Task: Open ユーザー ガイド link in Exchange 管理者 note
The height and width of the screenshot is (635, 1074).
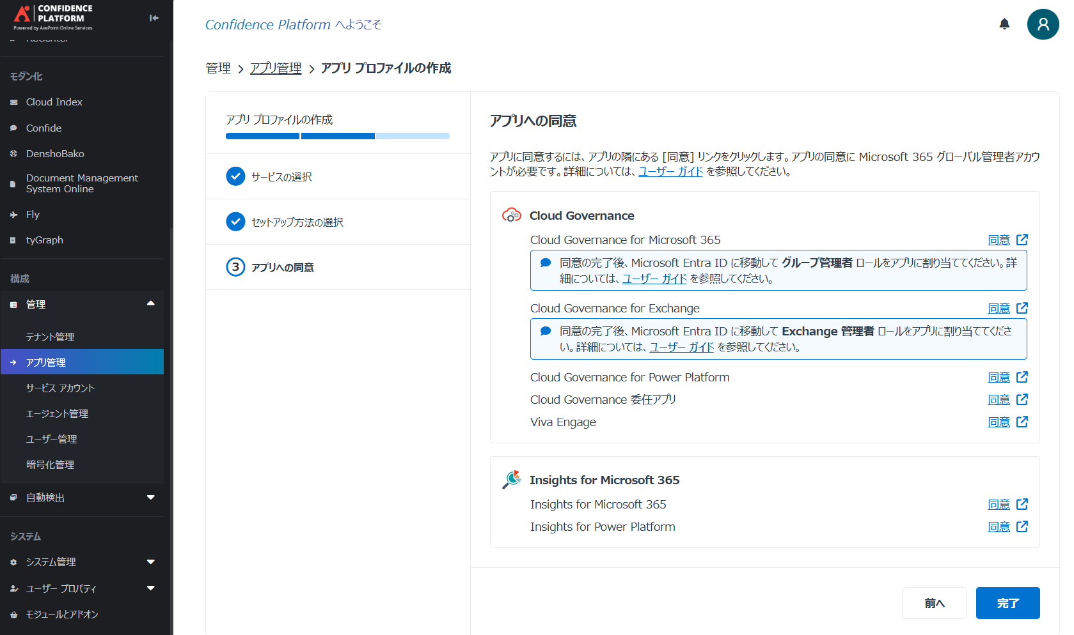Action: click(x=681, y=347)
